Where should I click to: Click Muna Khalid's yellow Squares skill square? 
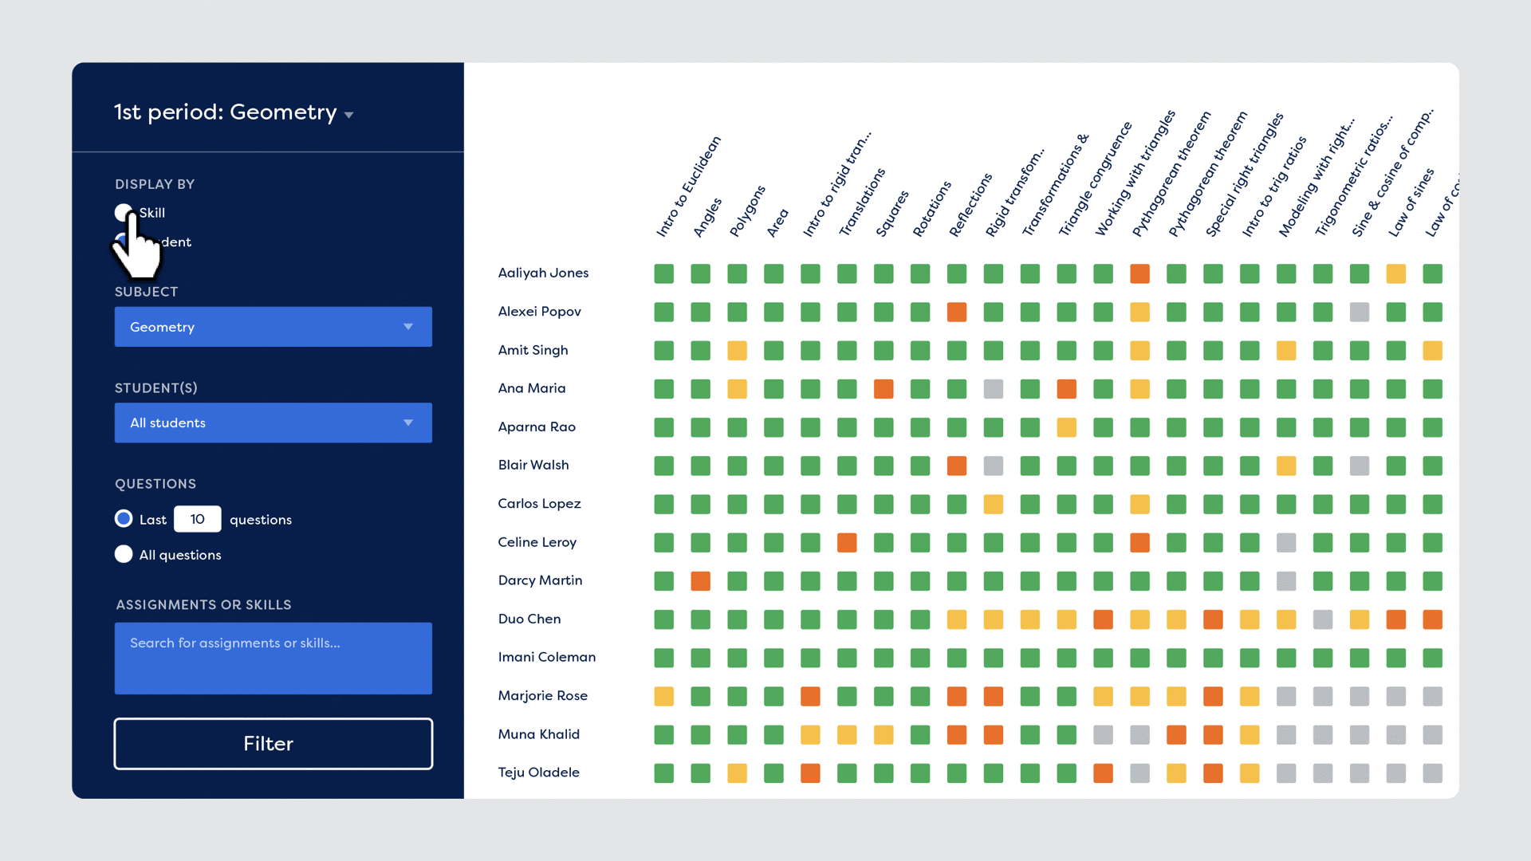[884, 734]
